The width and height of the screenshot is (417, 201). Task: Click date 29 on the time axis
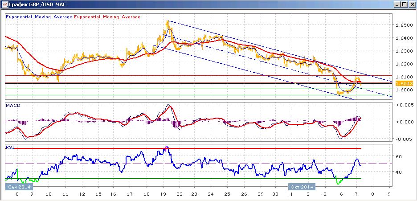tap(260, 194)
